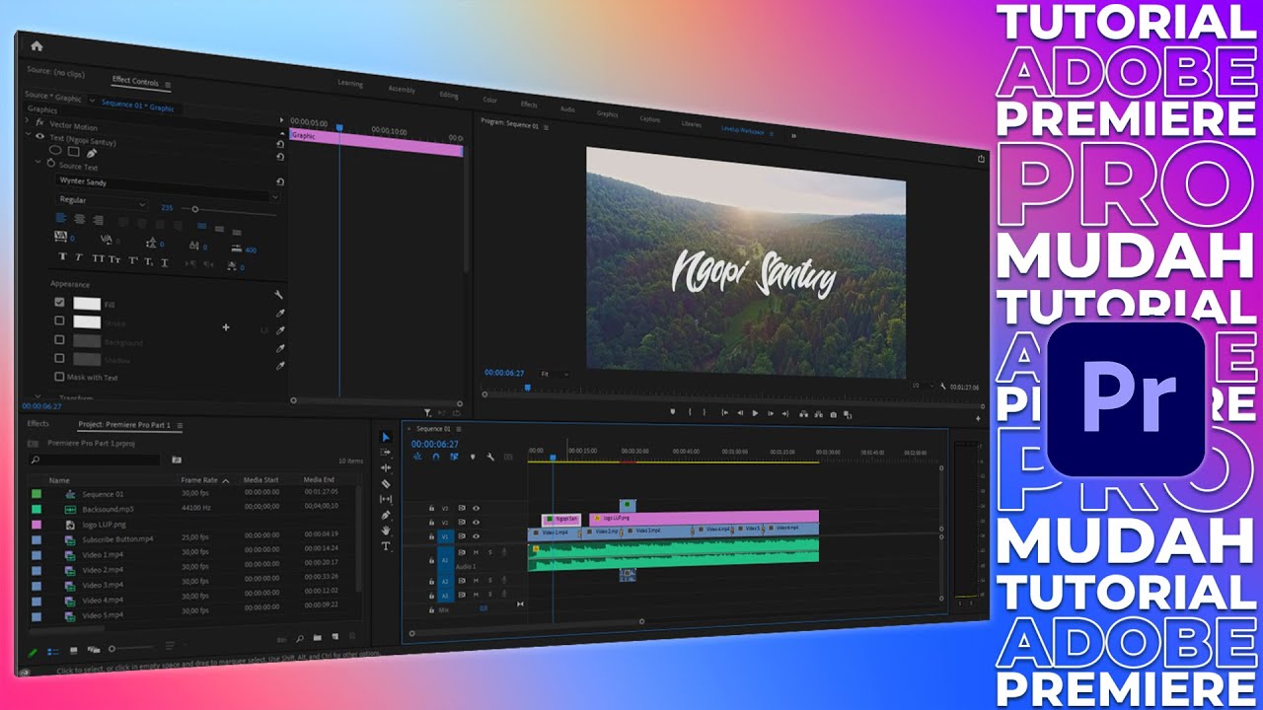Image resolution: width=1263 pixels, height=710 pixels.
Task: Hide the V1 track output eye
Action: pyautogui.click(x=476, y=536)
